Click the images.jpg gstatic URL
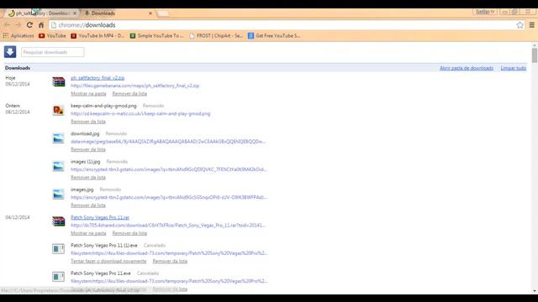 [x=168, y=197]
